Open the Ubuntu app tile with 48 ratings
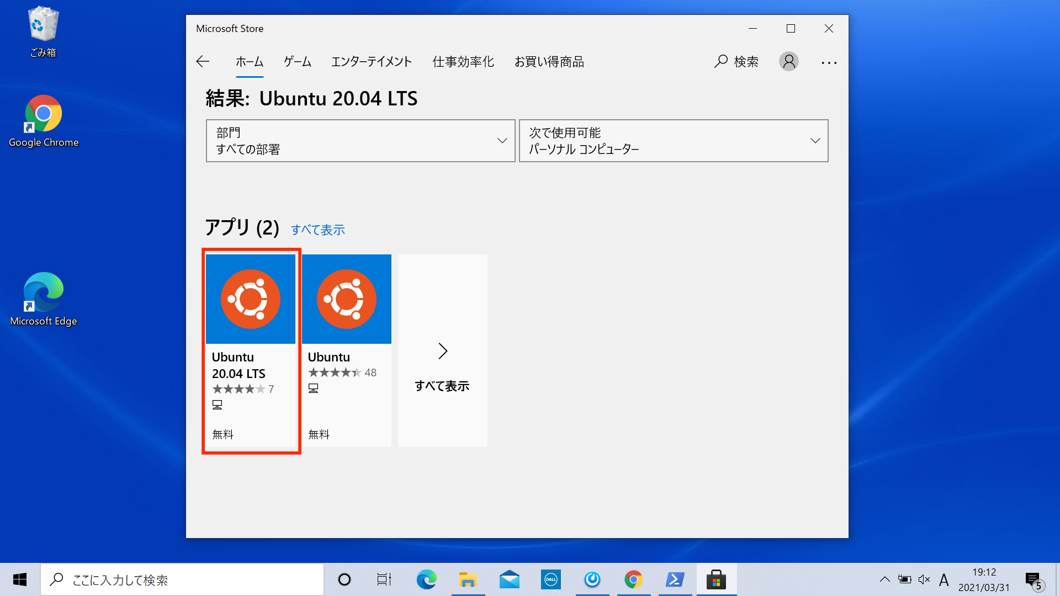This screenshot has height=596, width=1060. [347, 350]
